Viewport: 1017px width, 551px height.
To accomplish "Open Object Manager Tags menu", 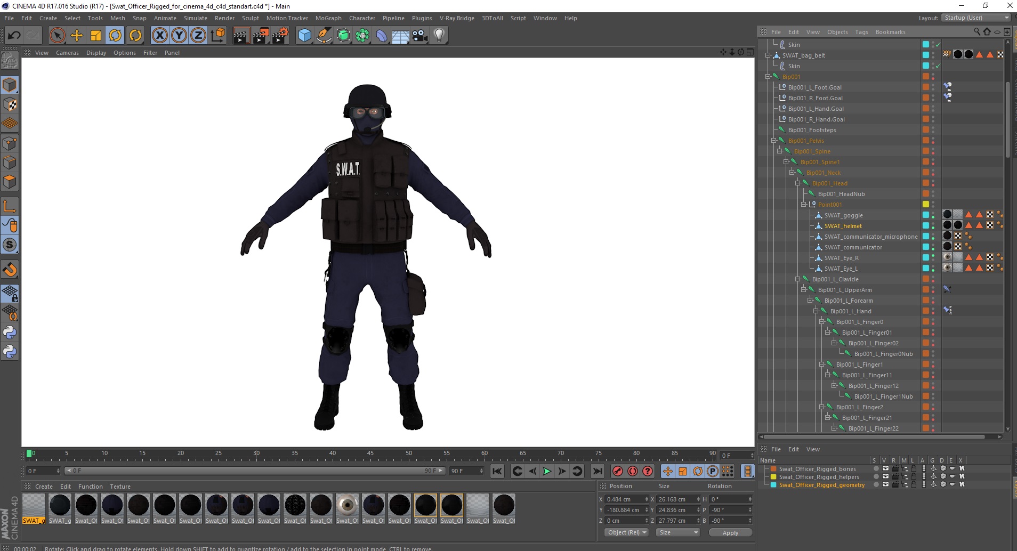I will (861, 32).
